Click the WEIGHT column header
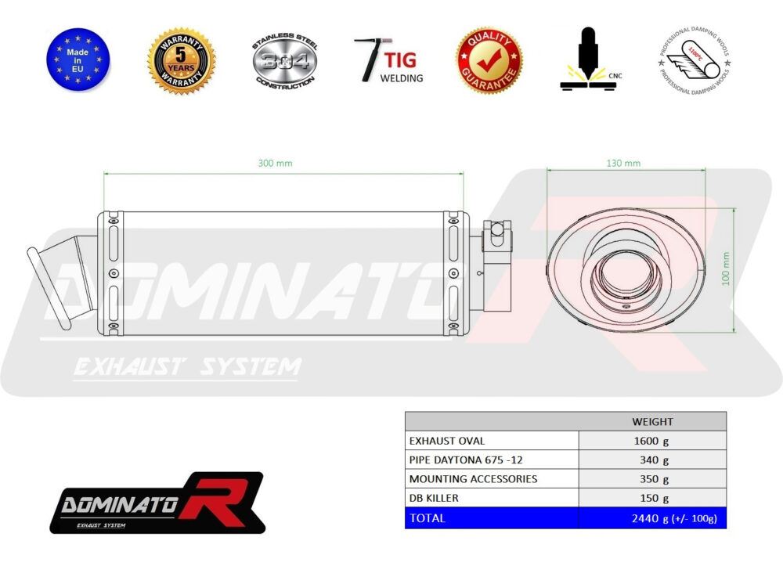Viewport: 783px width, 566px height. tap(651, 421)
